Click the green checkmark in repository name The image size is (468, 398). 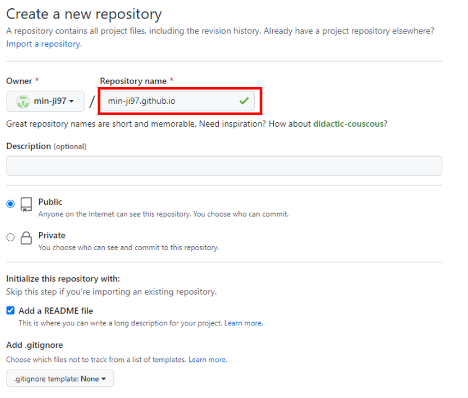244,101
